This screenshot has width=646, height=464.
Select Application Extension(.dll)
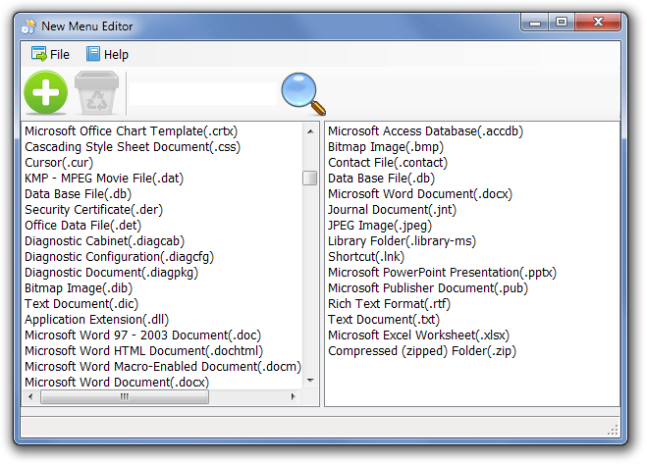coord(96,319)
